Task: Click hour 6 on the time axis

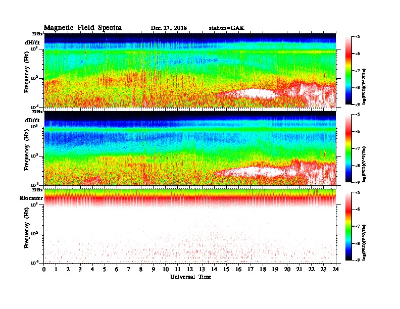Action: (x=117, y=270)
